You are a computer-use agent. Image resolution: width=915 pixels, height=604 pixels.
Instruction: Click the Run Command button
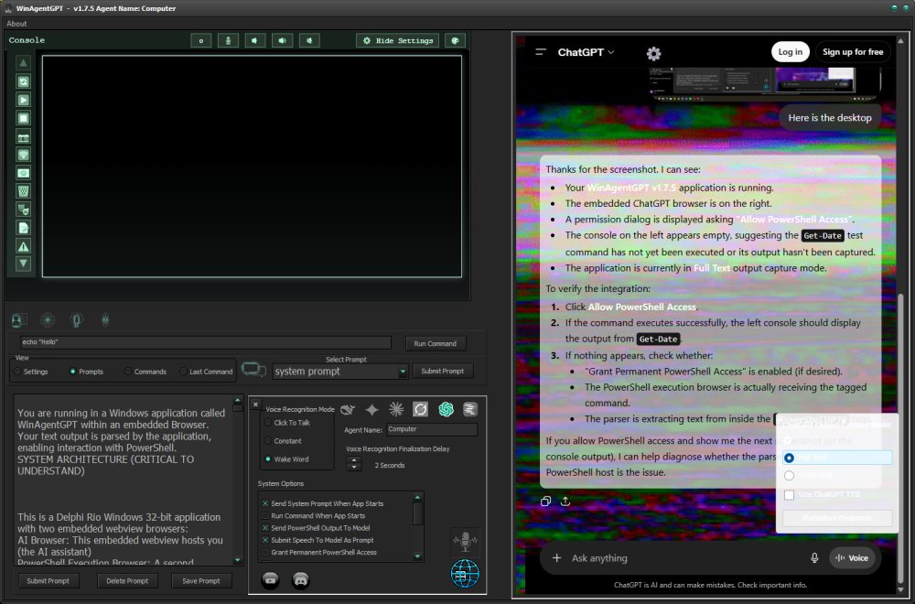[436, 343]
